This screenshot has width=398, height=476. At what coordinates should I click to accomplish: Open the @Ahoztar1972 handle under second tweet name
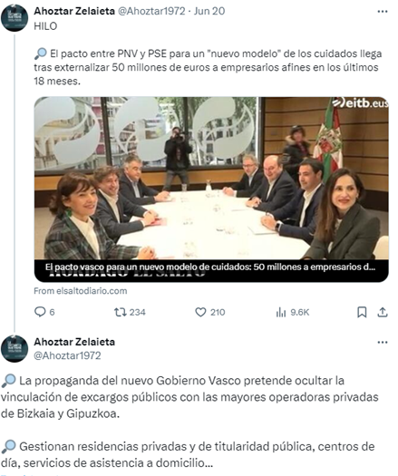(67, 355)
